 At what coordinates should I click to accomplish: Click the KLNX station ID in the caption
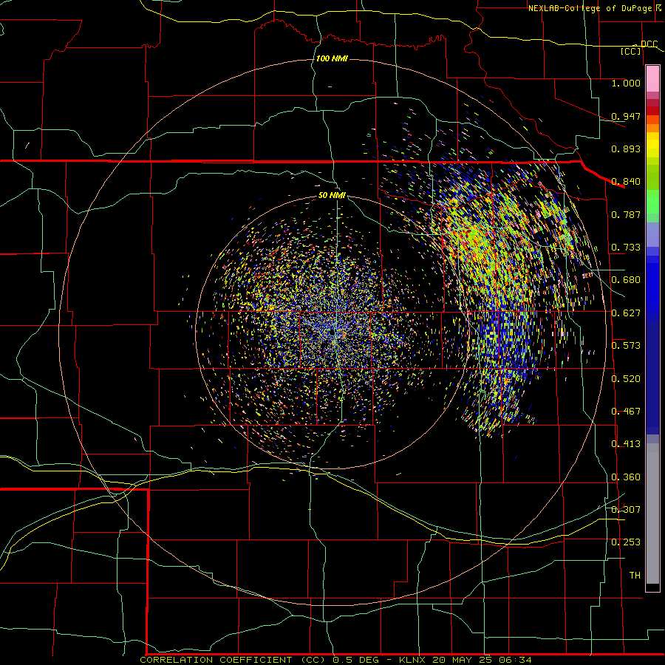(x=414, y=660)
